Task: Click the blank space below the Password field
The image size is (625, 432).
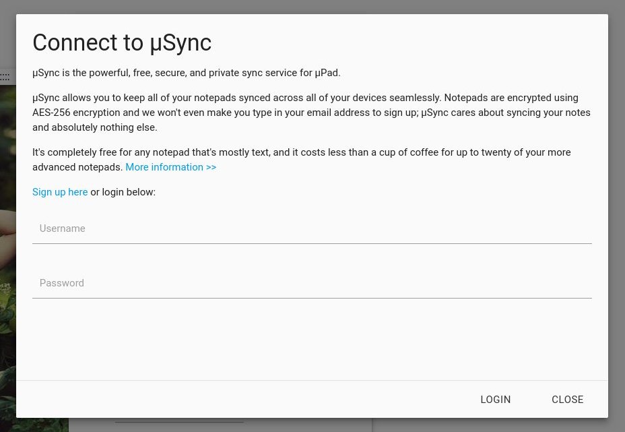Action: (312, 339)
